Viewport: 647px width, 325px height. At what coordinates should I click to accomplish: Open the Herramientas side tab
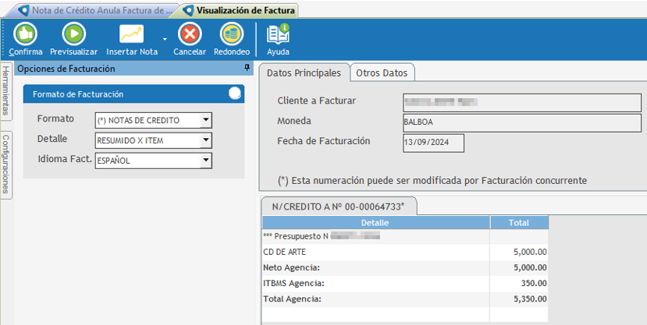click(x=5, y=90)
